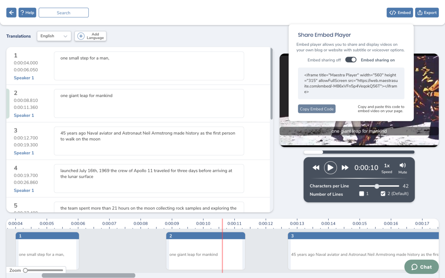Click Copy Embed Code button
445x278 pixels.
pyautogui.click(x=317, y=109)
